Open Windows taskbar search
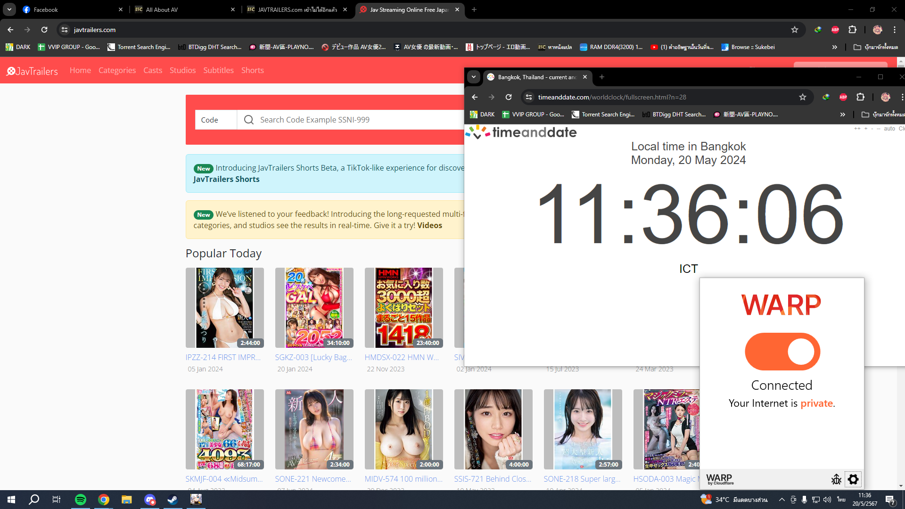This screenshot has width=905, height=509. [34, 500]
